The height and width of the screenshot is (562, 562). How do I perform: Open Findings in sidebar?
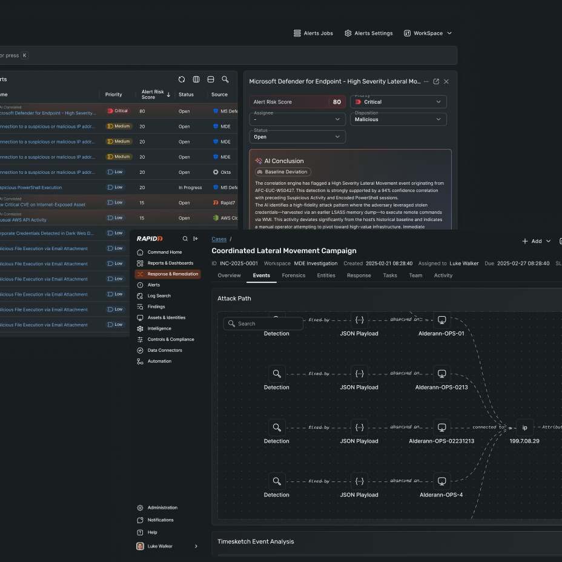tap(168, 307)
